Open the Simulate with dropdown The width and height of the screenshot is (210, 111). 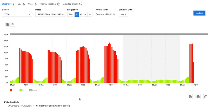coord(123,14)
